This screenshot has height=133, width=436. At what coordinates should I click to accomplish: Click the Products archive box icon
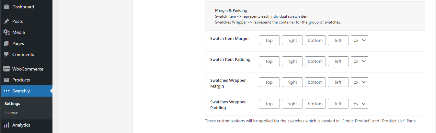click(6, 80)
